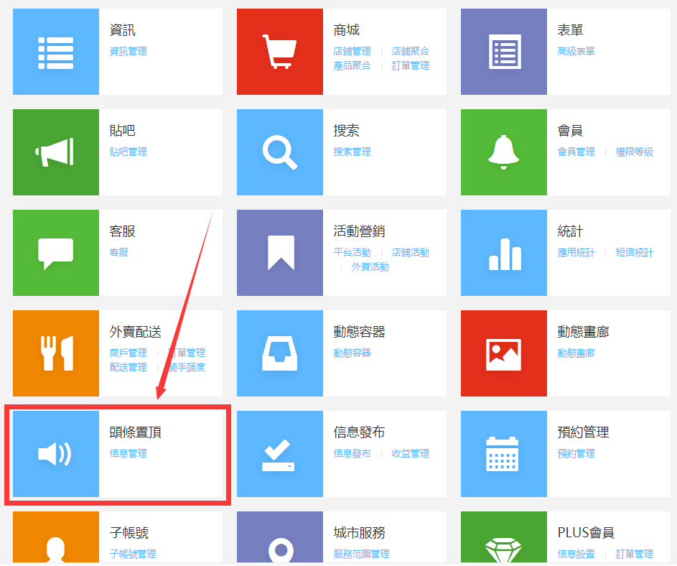This screenshot has height=566, width=677.
Task: Click 信息管理 under 頭條置頂
Action: [x=129, y=453]
